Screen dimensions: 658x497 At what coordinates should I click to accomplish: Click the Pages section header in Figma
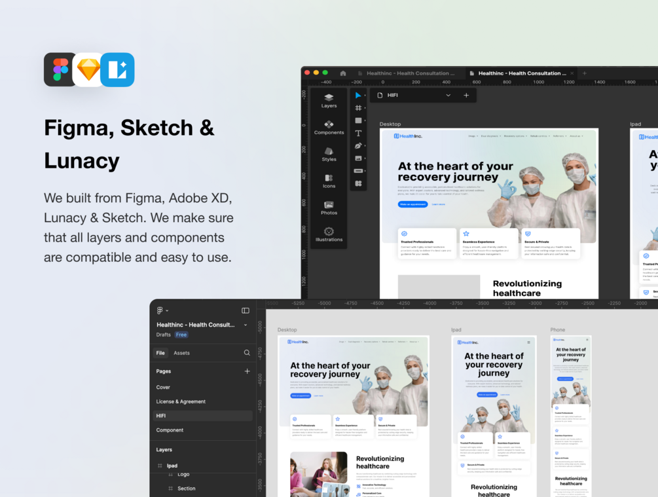[163, 371]
